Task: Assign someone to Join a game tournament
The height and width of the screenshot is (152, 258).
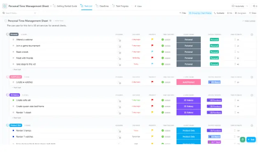Action: pos(119,46)
